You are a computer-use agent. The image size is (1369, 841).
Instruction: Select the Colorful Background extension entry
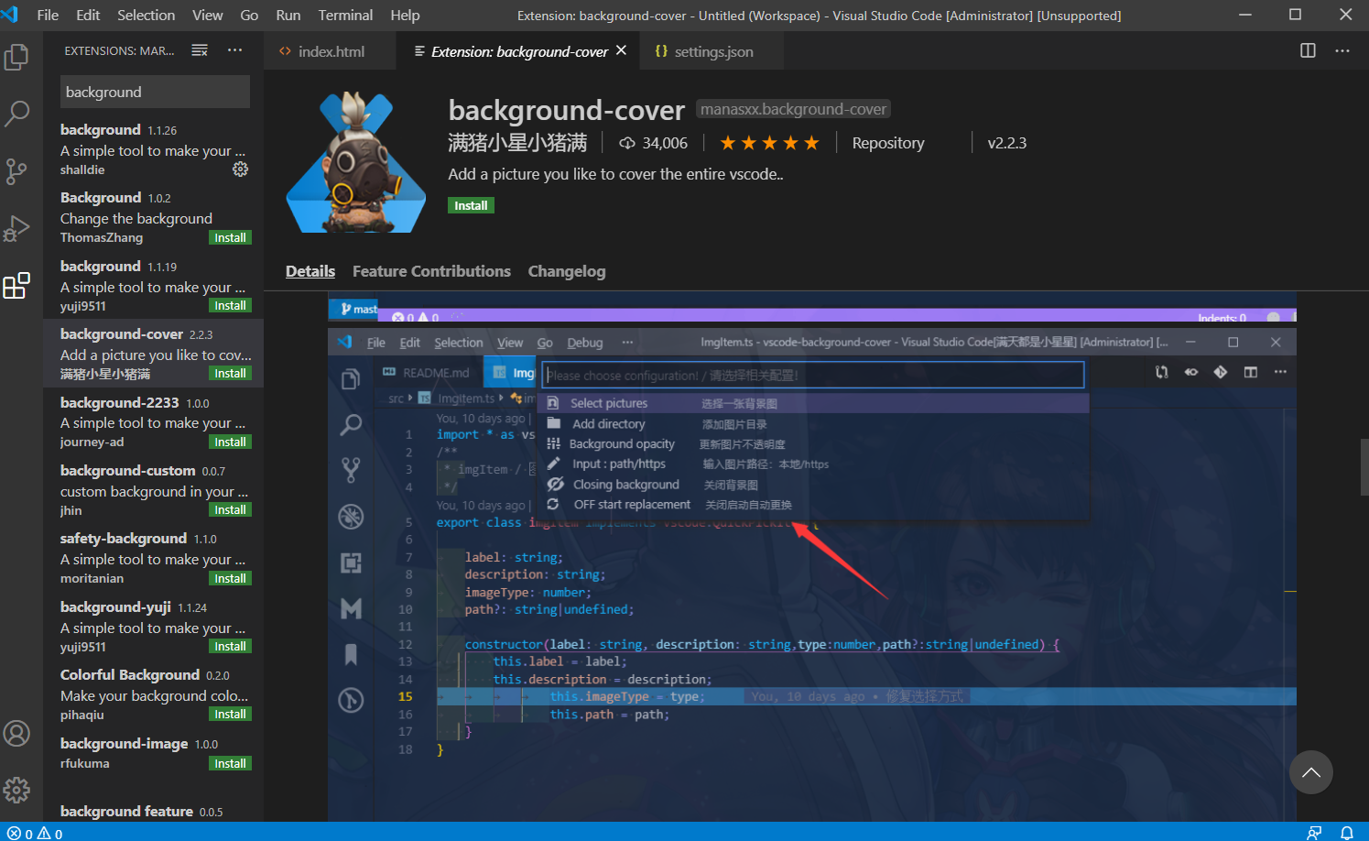154,694
